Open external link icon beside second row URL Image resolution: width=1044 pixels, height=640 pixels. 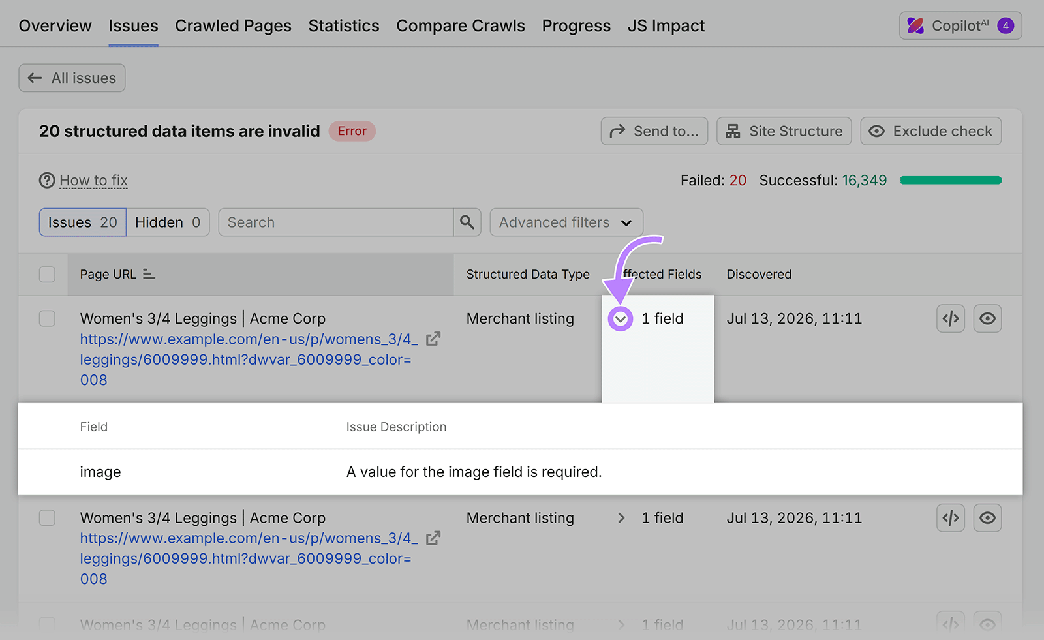tap(433, 538)
